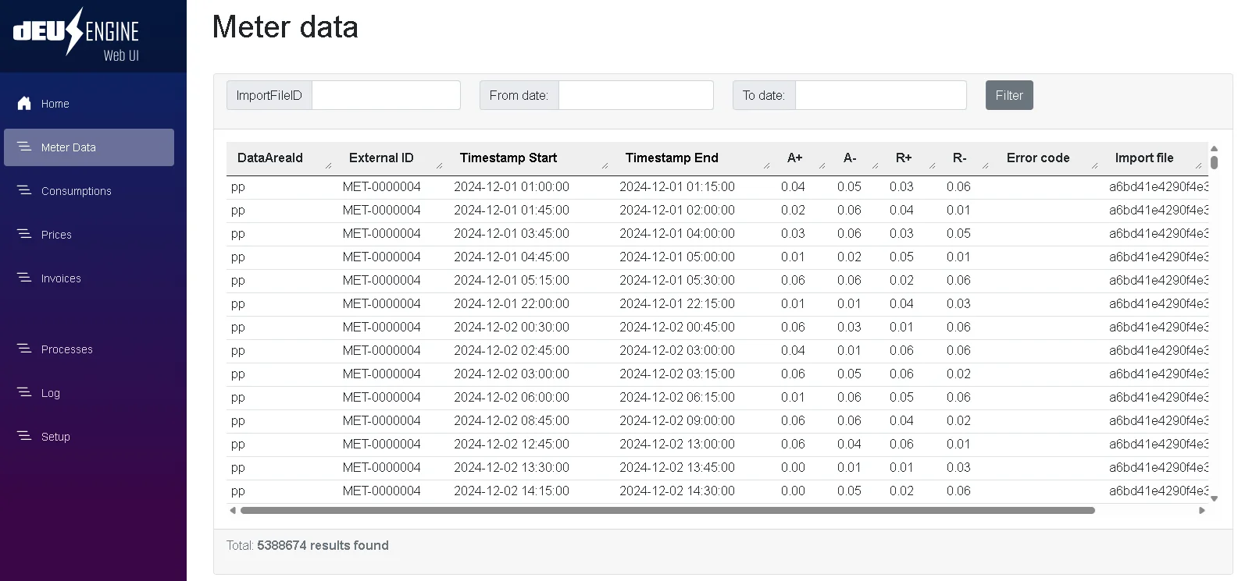Select timestamp end 2024-12-02 09:00:00 cell
The height and width of the screenshot is (581, 1245).
click(x=677, y=421)
